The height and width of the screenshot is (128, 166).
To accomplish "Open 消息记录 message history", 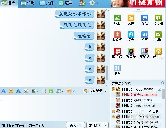I will [x=93, y=91].
